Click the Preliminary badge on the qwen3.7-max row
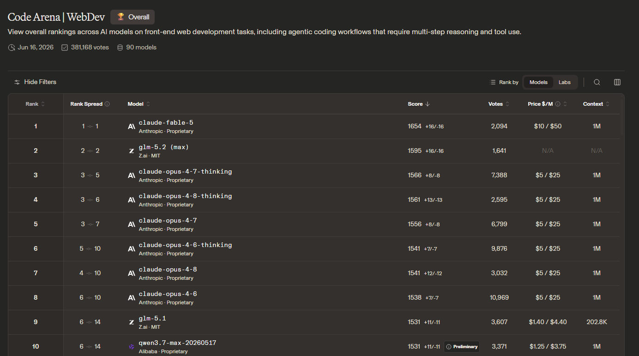 coord(462,347)
